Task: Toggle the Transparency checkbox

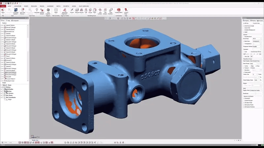Action: [244, 43]
